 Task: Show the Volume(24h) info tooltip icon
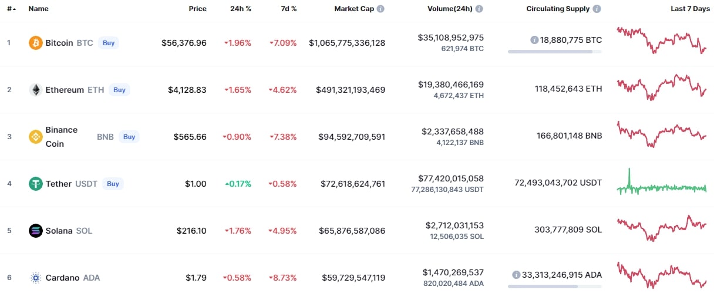tap(479, 9)
